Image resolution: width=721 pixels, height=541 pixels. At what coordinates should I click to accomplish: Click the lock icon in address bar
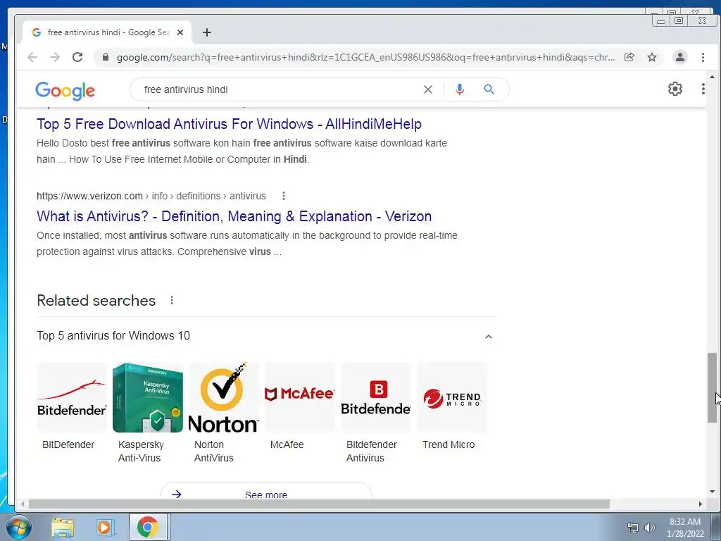tap(106, 57)
